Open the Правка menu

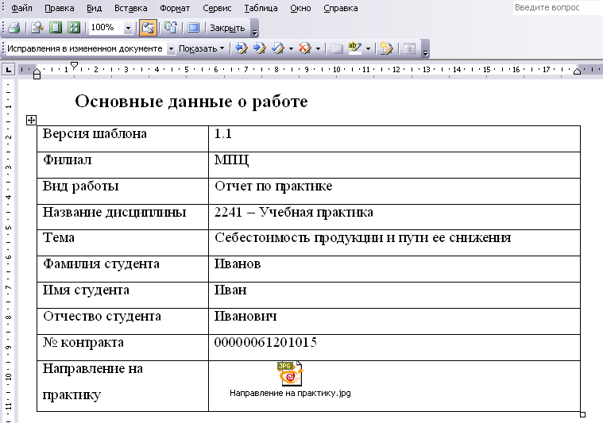click(60, 8)
